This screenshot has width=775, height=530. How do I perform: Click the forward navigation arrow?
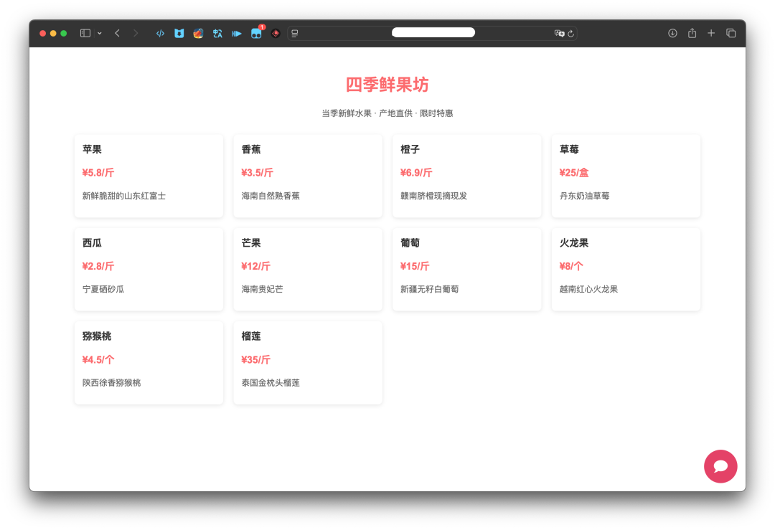(x=136, y=32)
